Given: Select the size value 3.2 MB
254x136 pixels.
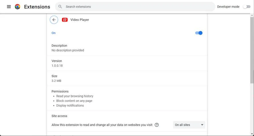Looking at the screenshot, I should click(56, 81).
